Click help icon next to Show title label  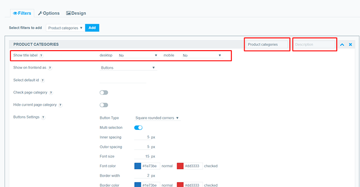41,56
